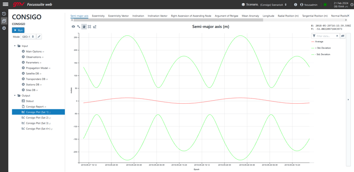This screenshot has height=172, width=354.
Task: Toggle - Std. Deviation legend entry
Action: pyautogui.click(x=321, y=54)
